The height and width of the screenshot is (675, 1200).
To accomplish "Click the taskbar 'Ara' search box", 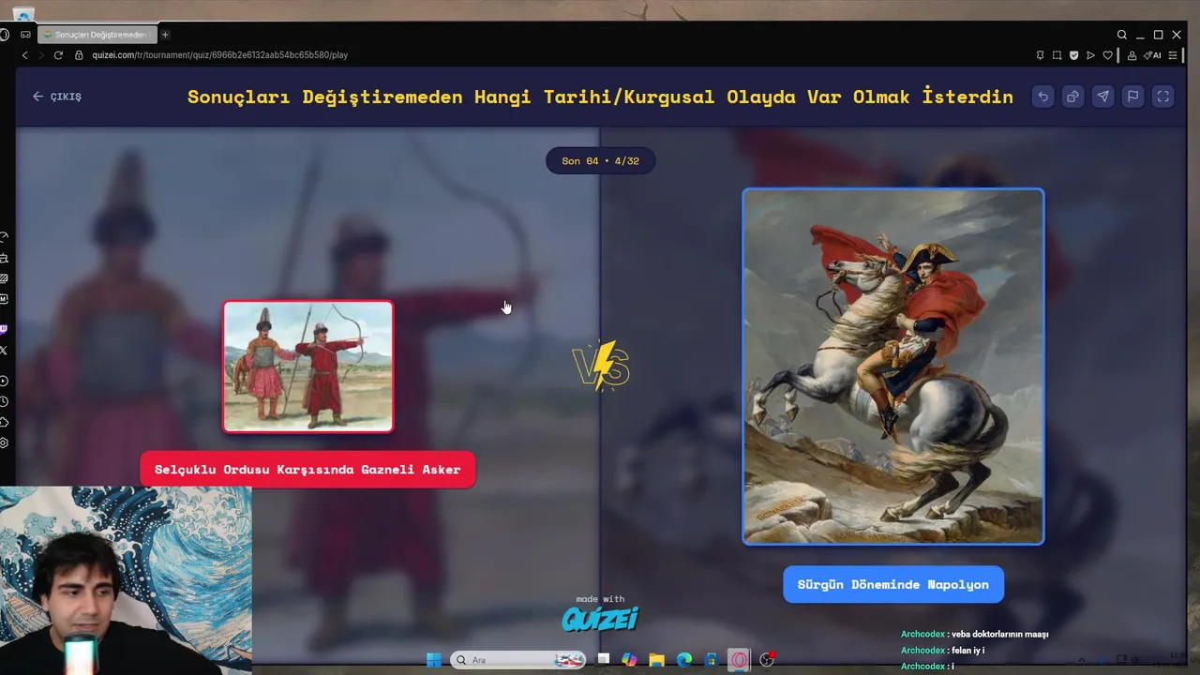I will (x=518, y=660).
